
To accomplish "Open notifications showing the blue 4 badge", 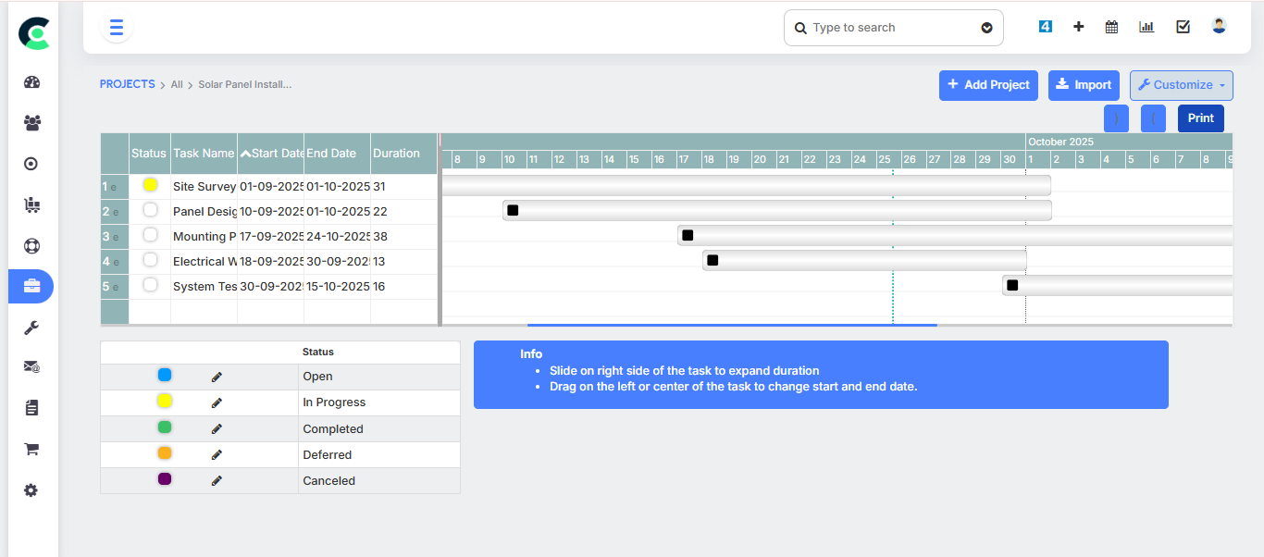I will pos(1045,26).
